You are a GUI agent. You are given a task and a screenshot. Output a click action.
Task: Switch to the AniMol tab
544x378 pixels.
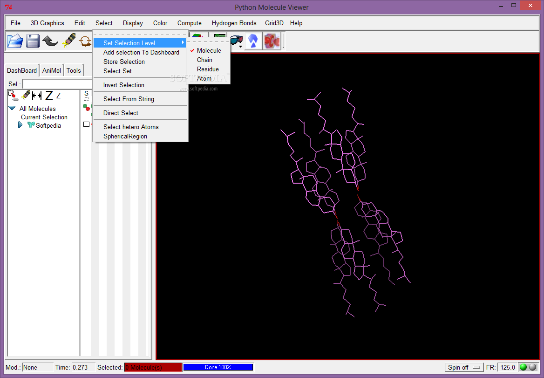52,70
